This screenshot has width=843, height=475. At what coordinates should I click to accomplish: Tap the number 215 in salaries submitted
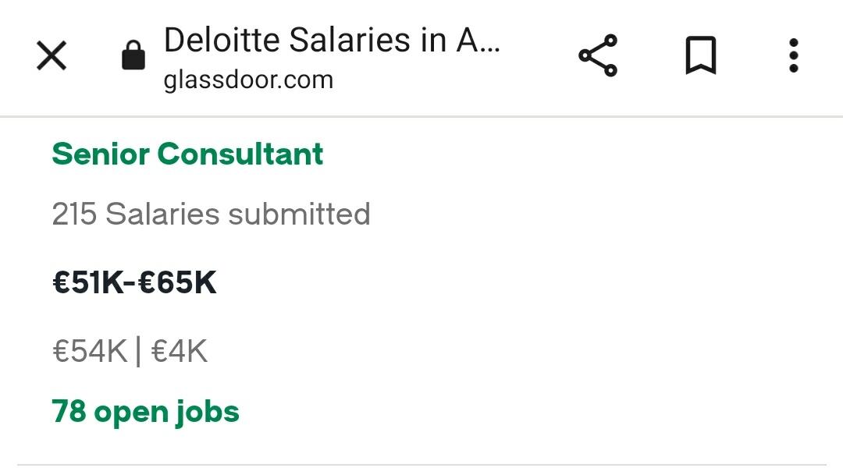tap(74, 214)
